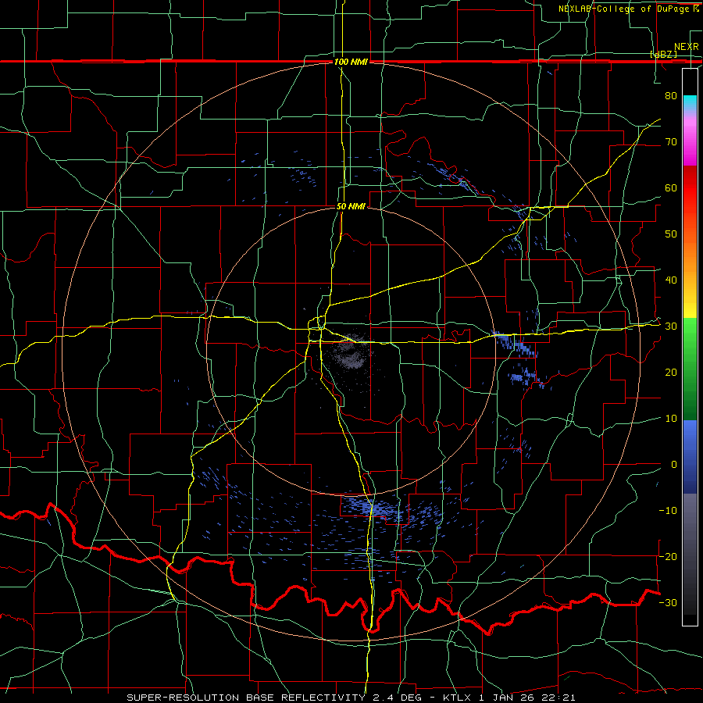Click the blue echo patch south on 50 NMI ring
Image resolution: width=703 pixels, height=703 pixels.
[x=371, y=508]
